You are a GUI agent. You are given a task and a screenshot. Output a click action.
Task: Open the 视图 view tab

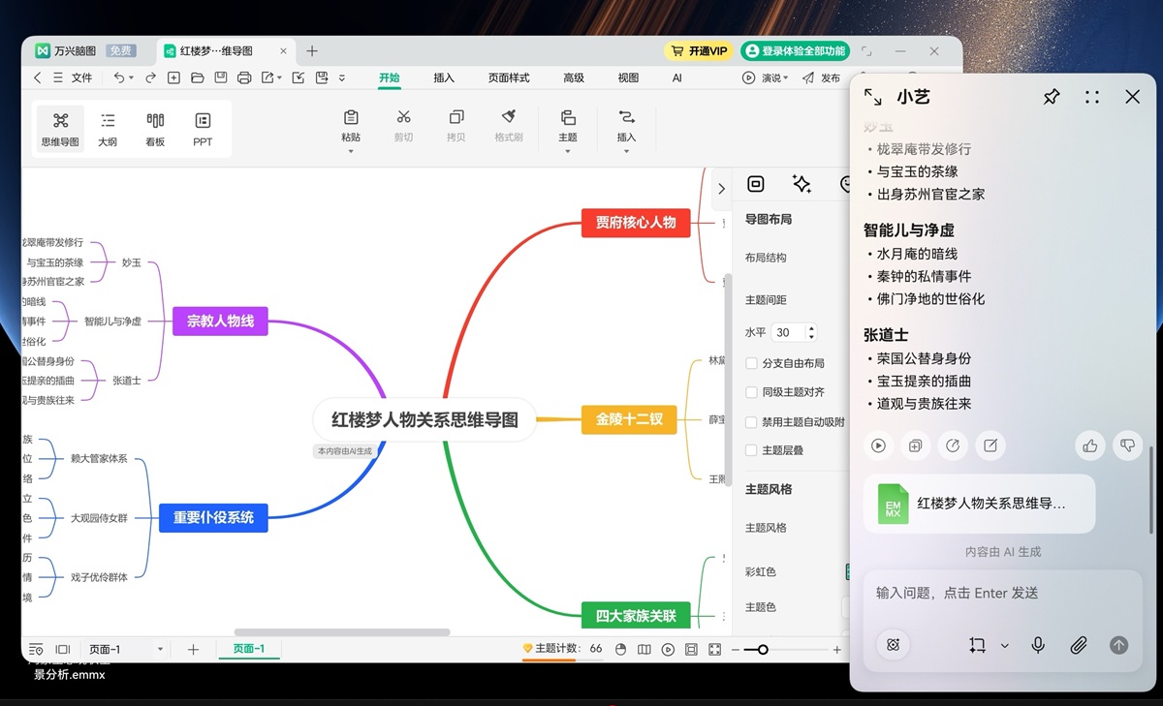(627, 77)
